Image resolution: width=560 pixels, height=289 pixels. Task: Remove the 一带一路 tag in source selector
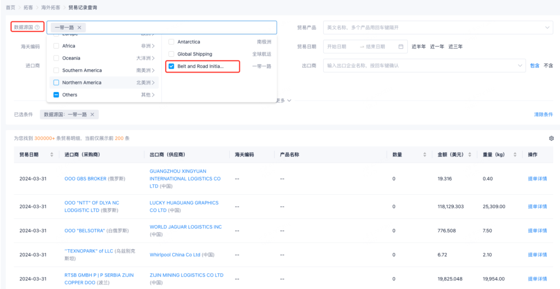pos(79,27)
